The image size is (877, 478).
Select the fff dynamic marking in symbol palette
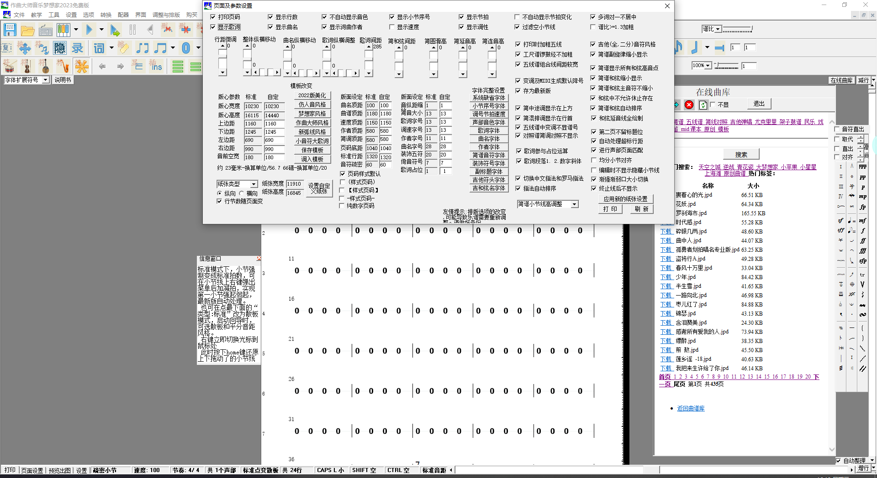(863, 251)
